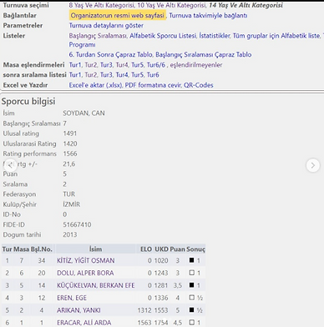The height and width of the screenshot is (327, 324).
Task: Open Organizatorun resmi web sayfası link
Action: 118,16
